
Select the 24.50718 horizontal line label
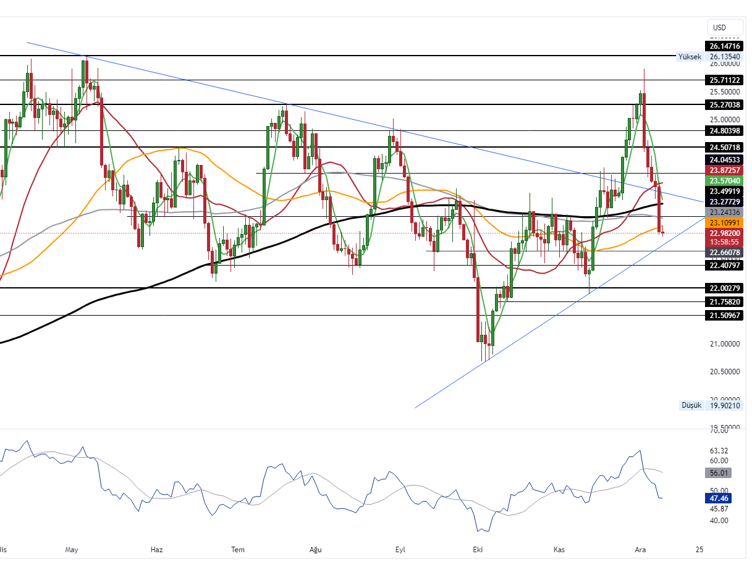725,147
